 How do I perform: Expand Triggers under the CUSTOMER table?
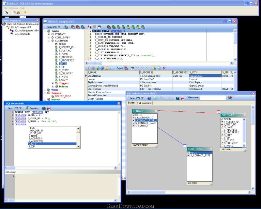(x=53, y=83)
